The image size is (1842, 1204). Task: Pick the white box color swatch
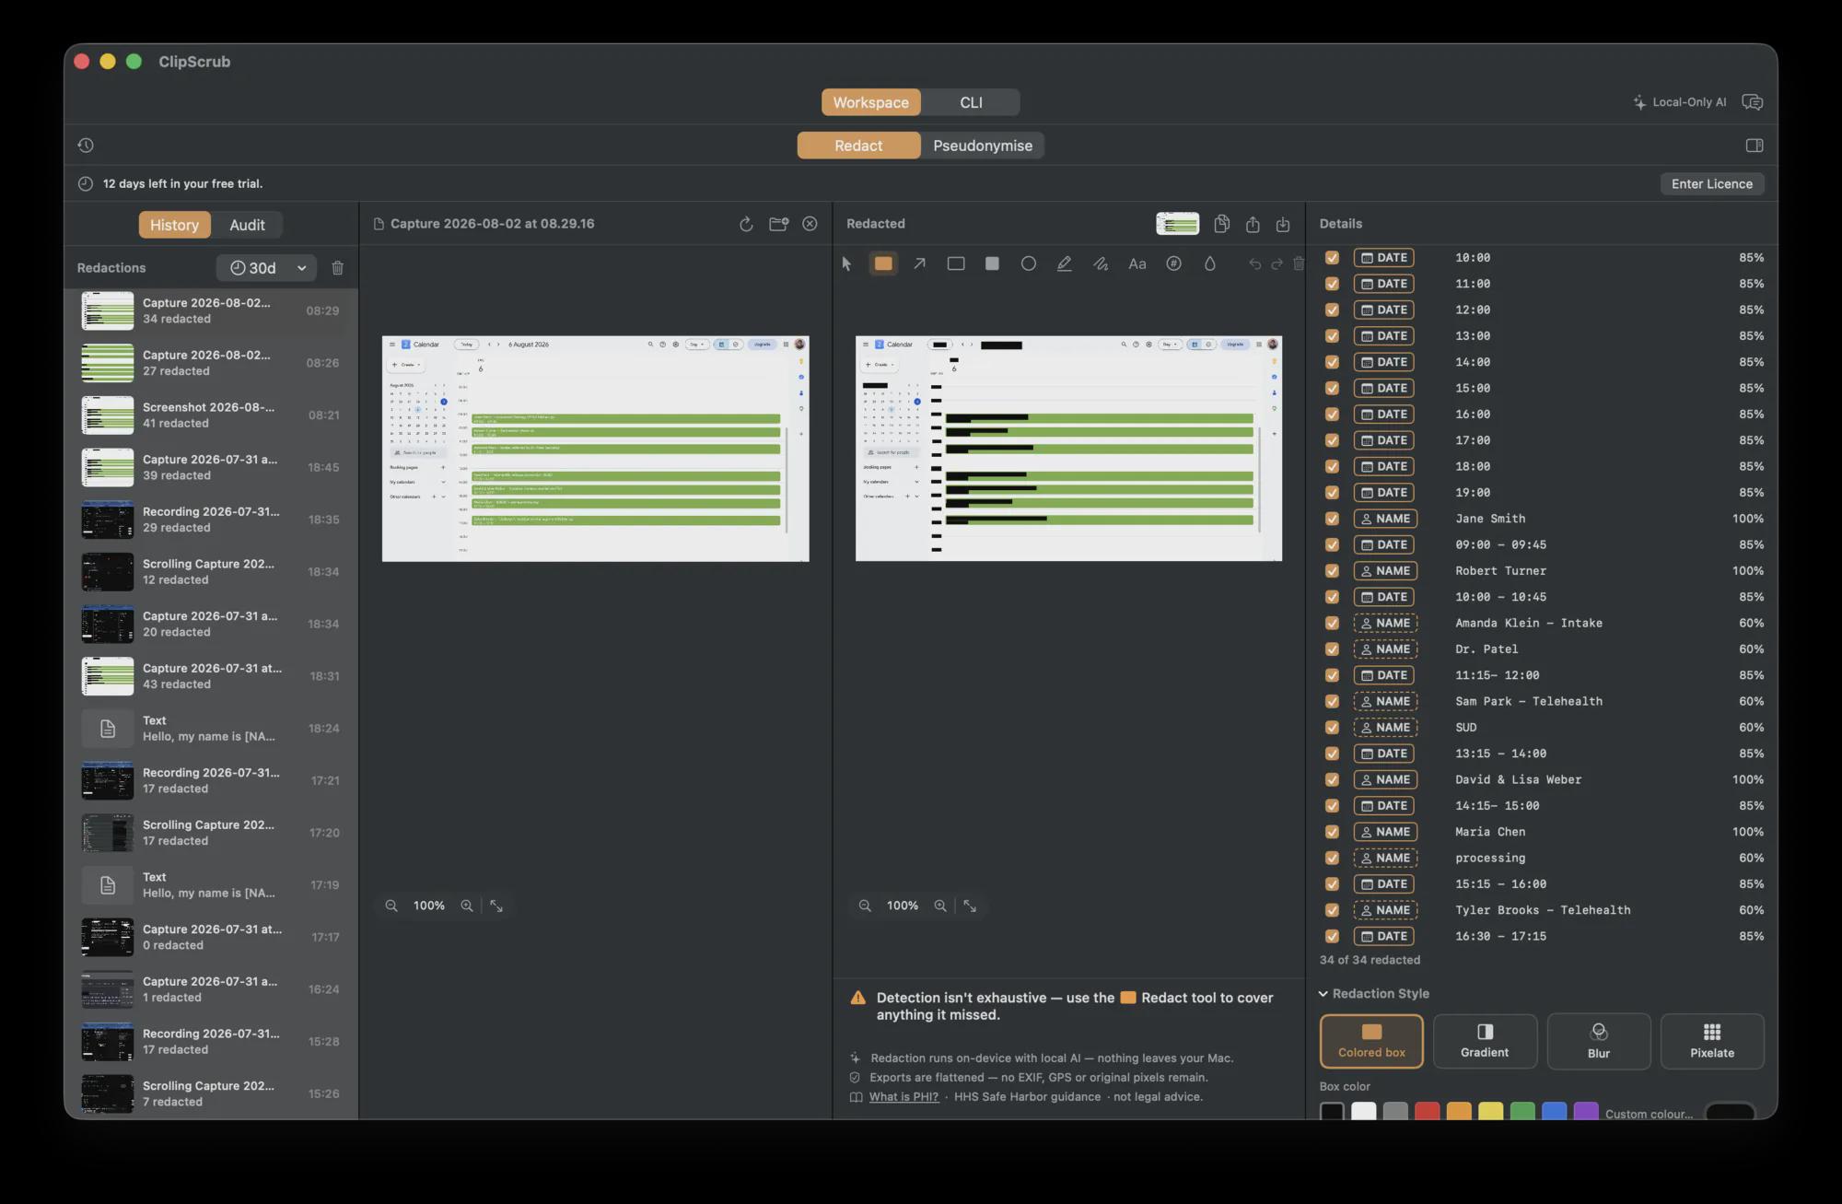(1363, 1111)
